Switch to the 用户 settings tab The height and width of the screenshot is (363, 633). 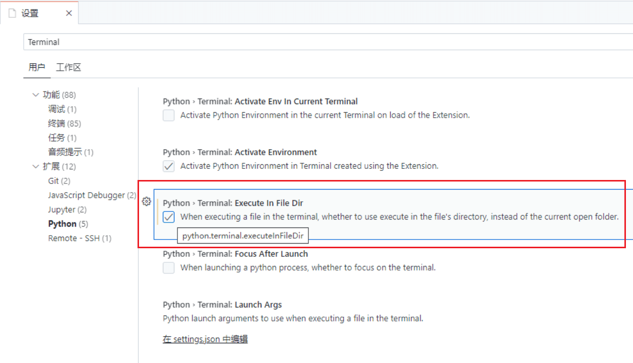(x=37, y=68)
